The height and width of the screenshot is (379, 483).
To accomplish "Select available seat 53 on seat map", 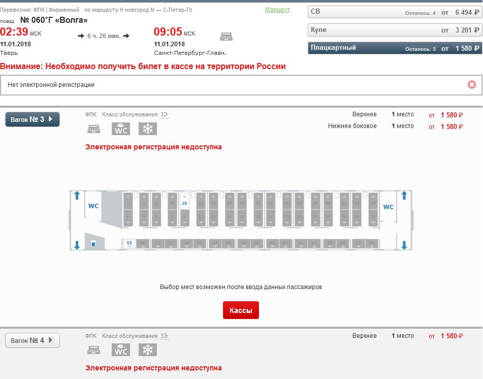I will (129, 243).
